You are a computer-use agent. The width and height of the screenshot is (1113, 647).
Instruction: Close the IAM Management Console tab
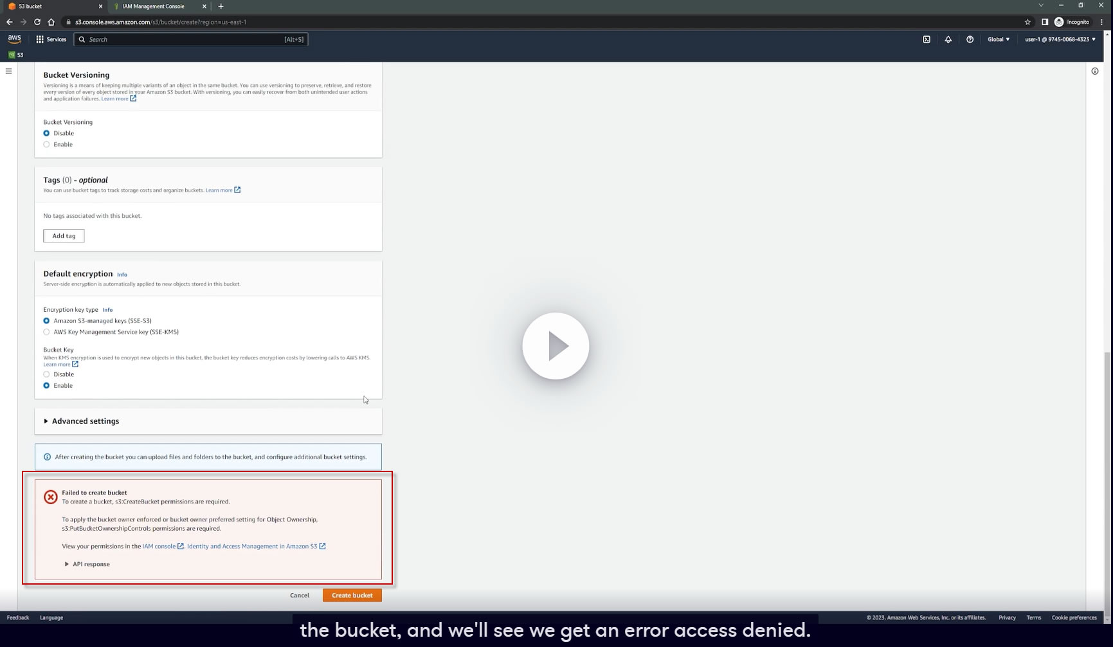pos(204,6)
